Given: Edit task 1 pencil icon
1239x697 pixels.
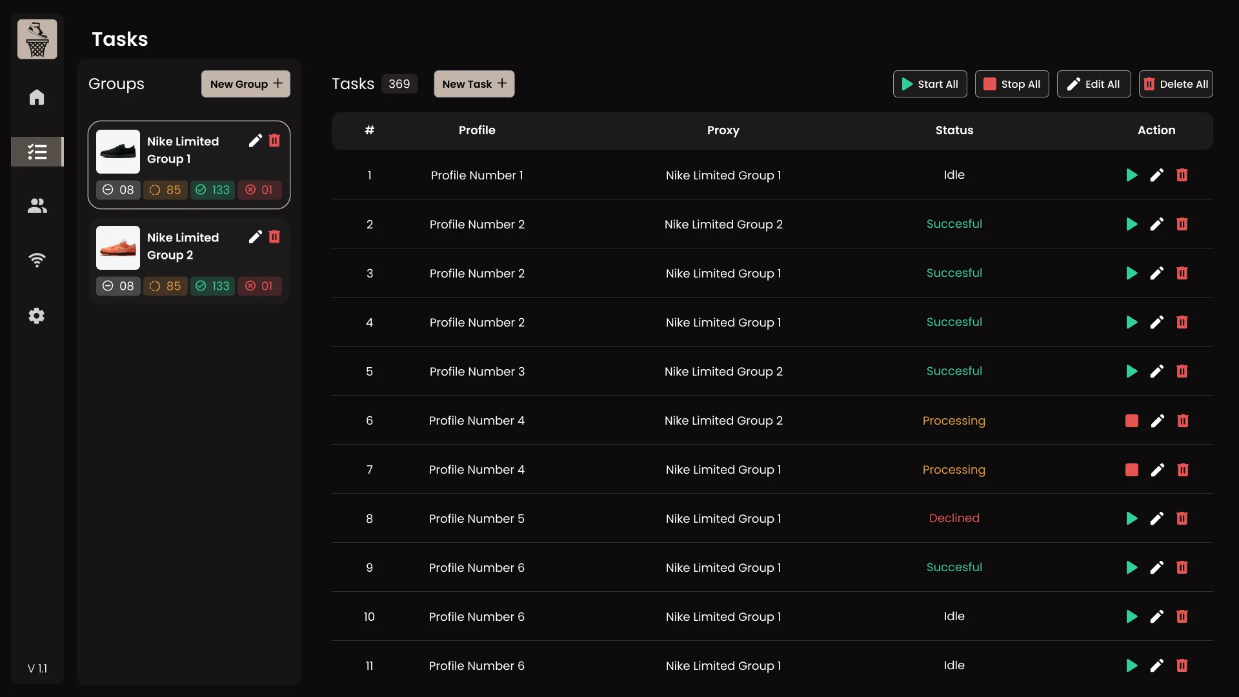Looking at the screenshot, I should pyautogui.click(x=1157, y=175).
